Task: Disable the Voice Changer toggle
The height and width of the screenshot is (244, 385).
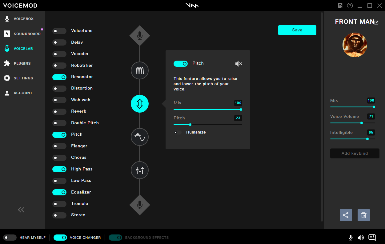Action: click(60, 238)
